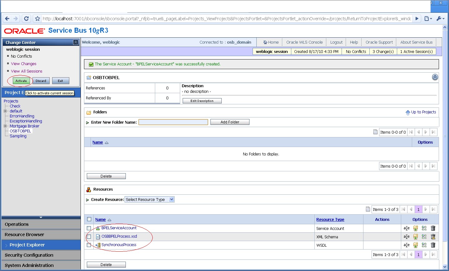This screenshot has height=271, width=449.
Task: Click the Add Folder button
Action: click(230, 122)
